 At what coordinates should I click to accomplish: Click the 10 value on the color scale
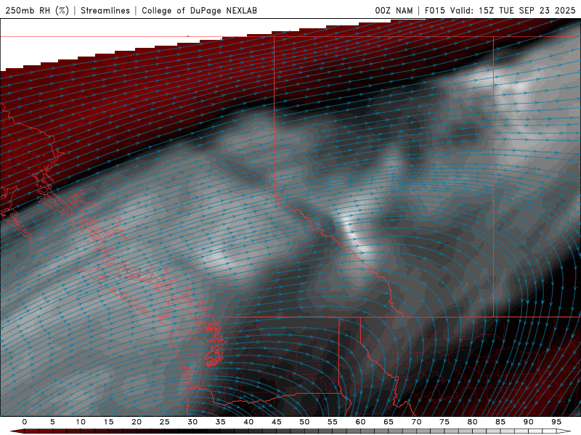click(x=81, y=422)
